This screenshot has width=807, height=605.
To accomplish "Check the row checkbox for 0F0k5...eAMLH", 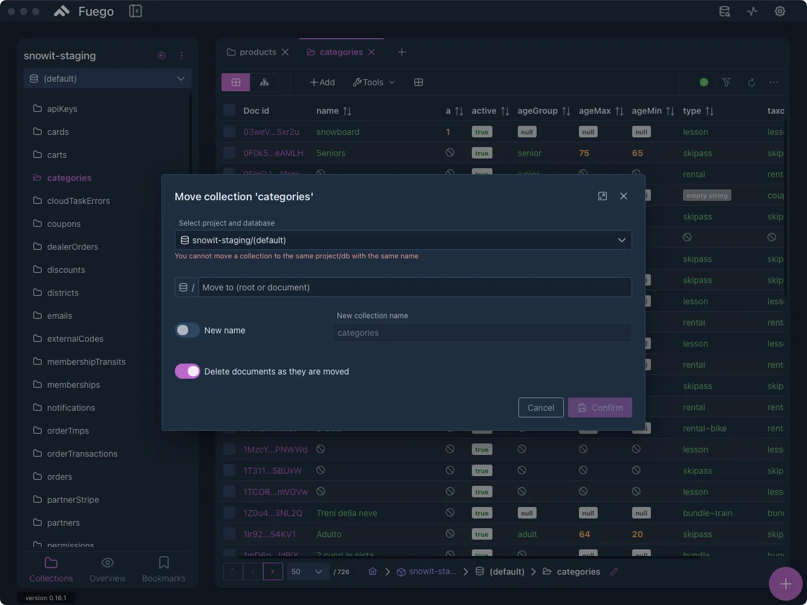I will pyautogui.click(x=229, y=152).
